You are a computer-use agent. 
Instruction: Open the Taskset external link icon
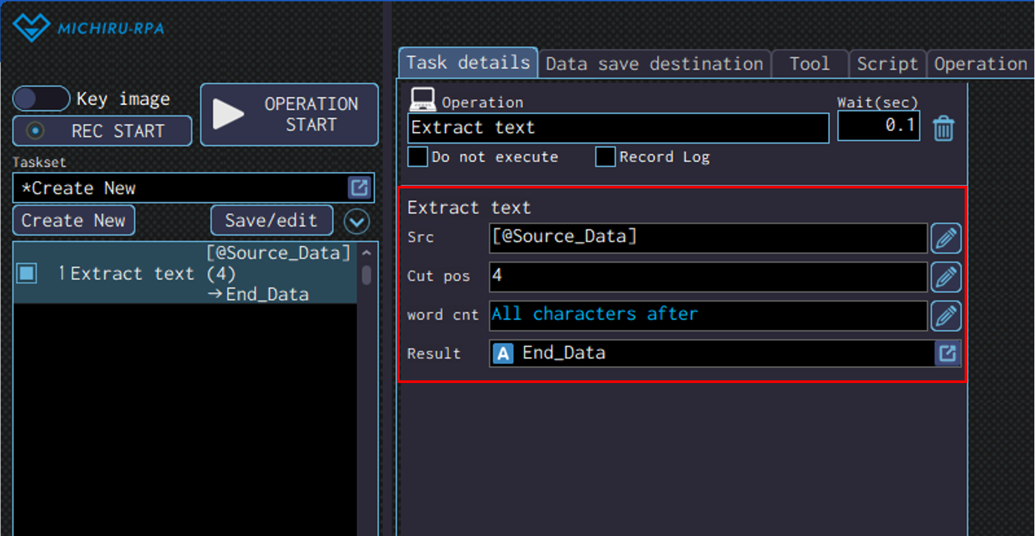pos(359,188)
